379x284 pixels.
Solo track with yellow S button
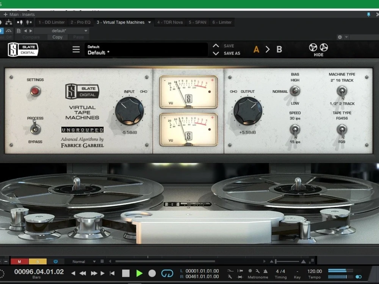click(x=38, y=261)
